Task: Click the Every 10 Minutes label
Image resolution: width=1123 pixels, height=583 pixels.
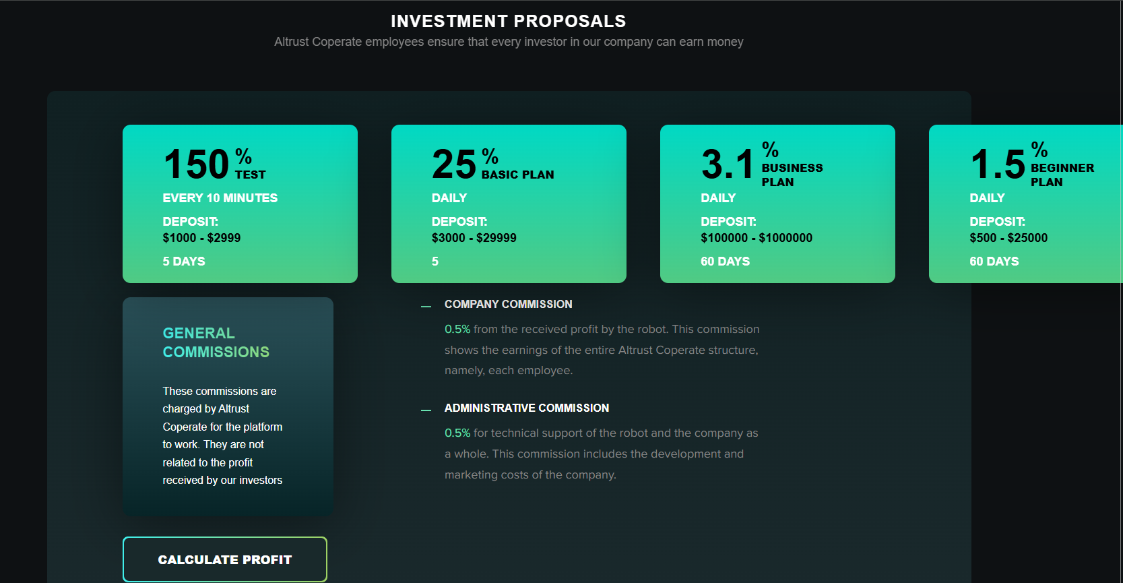Action: [220, 198]
